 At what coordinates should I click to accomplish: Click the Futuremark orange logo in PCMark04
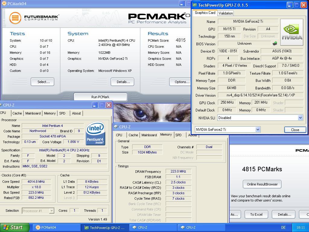(x=15, y=18)
